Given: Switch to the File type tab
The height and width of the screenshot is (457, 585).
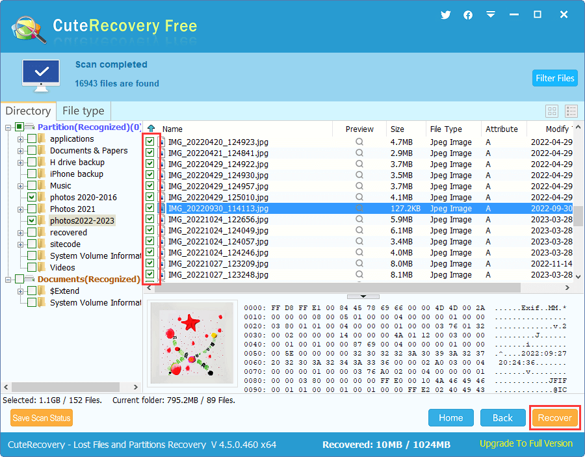Looking at the screenshot, I should tap(83, 111).
